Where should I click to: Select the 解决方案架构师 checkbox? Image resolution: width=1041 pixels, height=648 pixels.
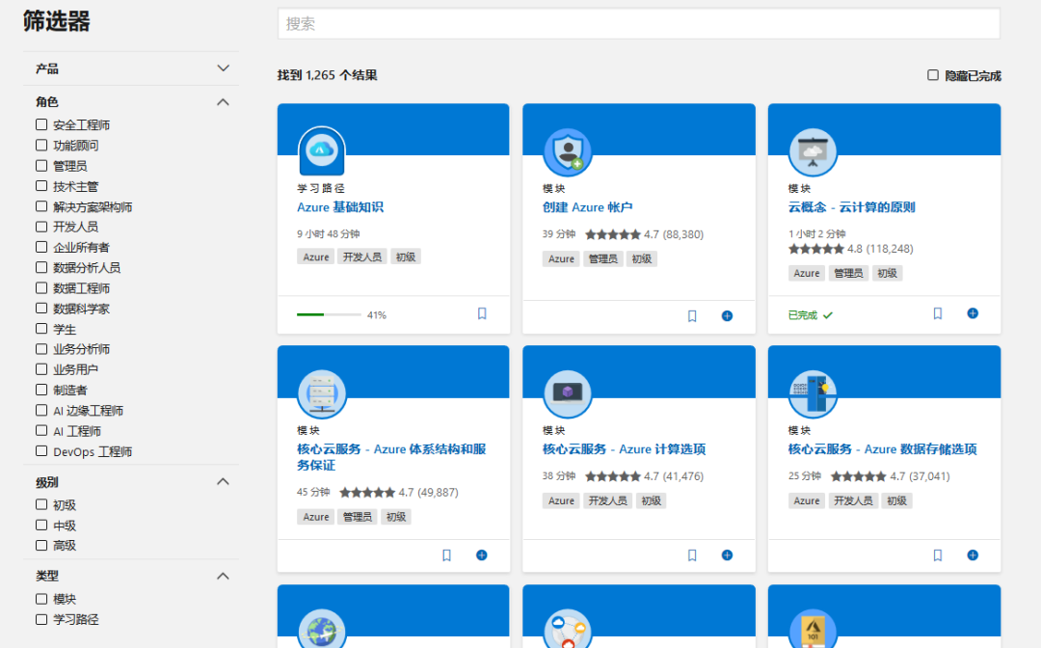coord(41,206)
